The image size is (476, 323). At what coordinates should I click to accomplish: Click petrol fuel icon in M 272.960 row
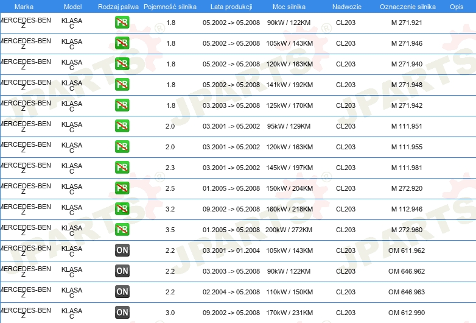(122, 229)
